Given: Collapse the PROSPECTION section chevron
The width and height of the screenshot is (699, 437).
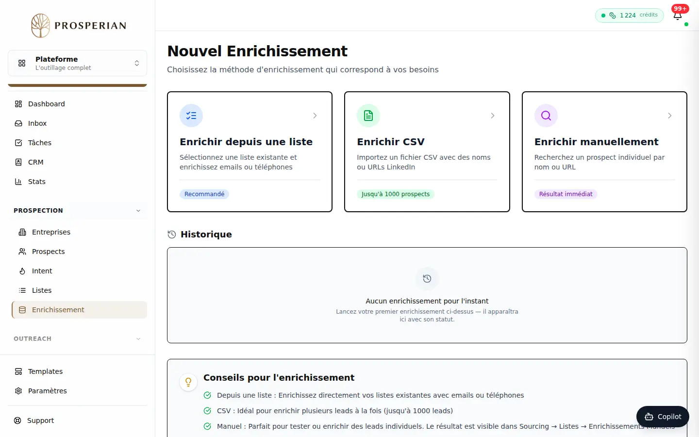Looking at the screenshot, I should click(x=138, y=211).
